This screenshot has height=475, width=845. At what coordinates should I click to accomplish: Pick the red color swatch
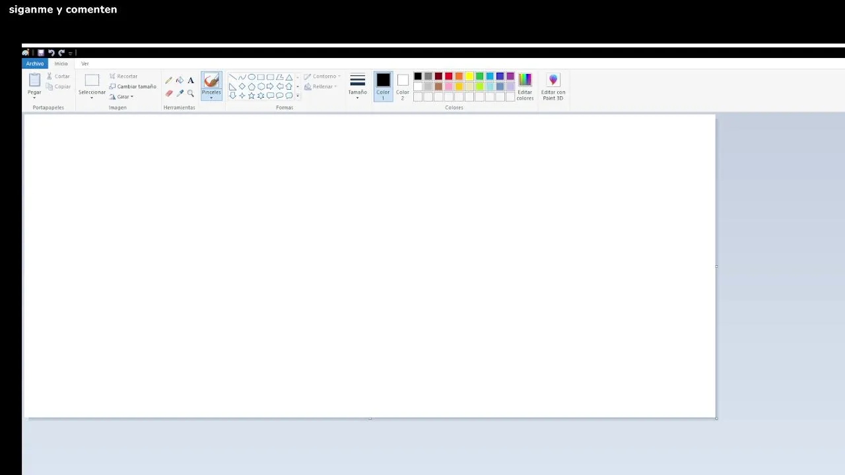[x=449, y=77]
